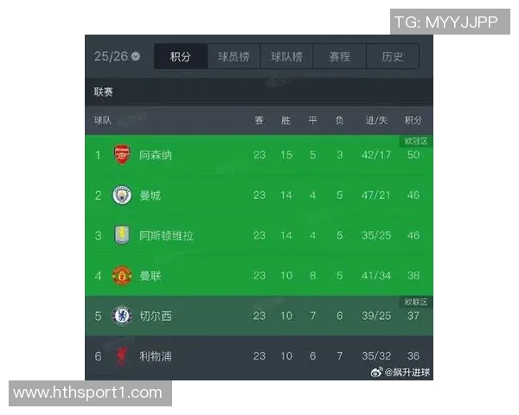
Task: Click the 阿斯顿维拉 team name
Action: [x=166, y=235]
